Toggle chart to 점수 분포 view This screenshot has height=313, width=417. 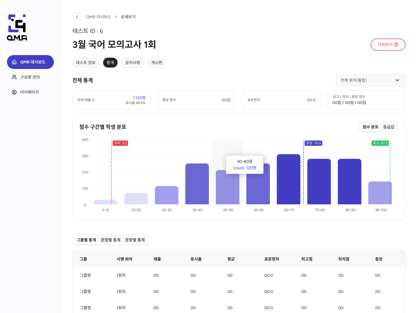click(370, 127)
